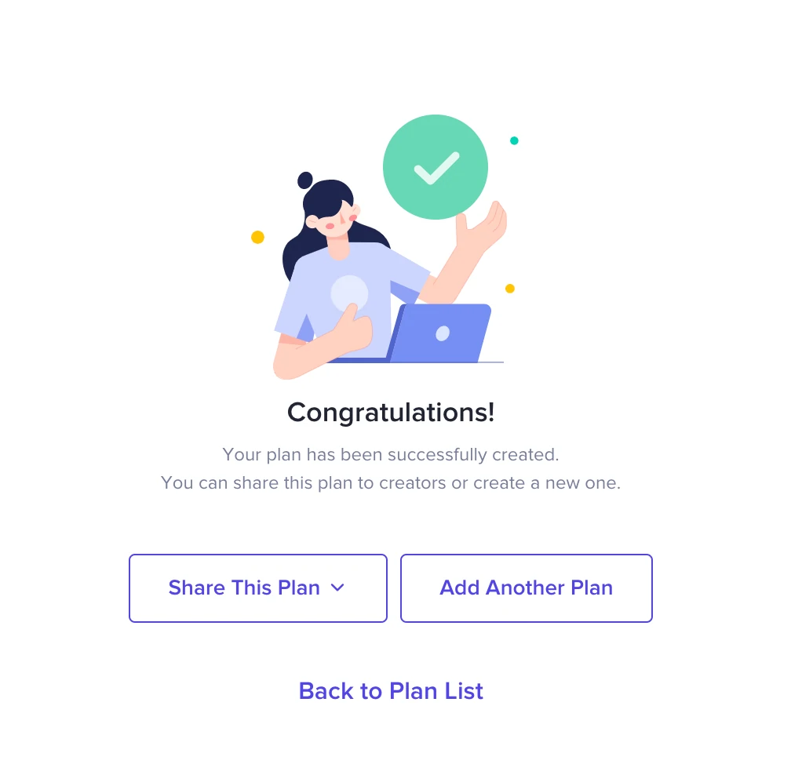Click the small teal dot near the checkmark
Image resolution: width=791 pixels, height=764 pixels.
coord(514,141)
